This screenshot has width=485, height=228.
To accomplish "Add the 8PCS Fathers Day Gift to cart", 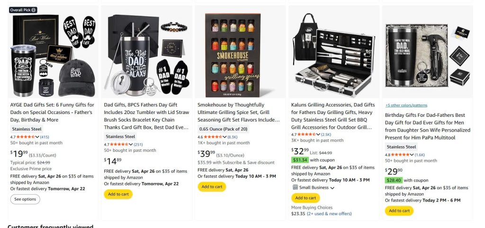I will (x=118, y=194).
